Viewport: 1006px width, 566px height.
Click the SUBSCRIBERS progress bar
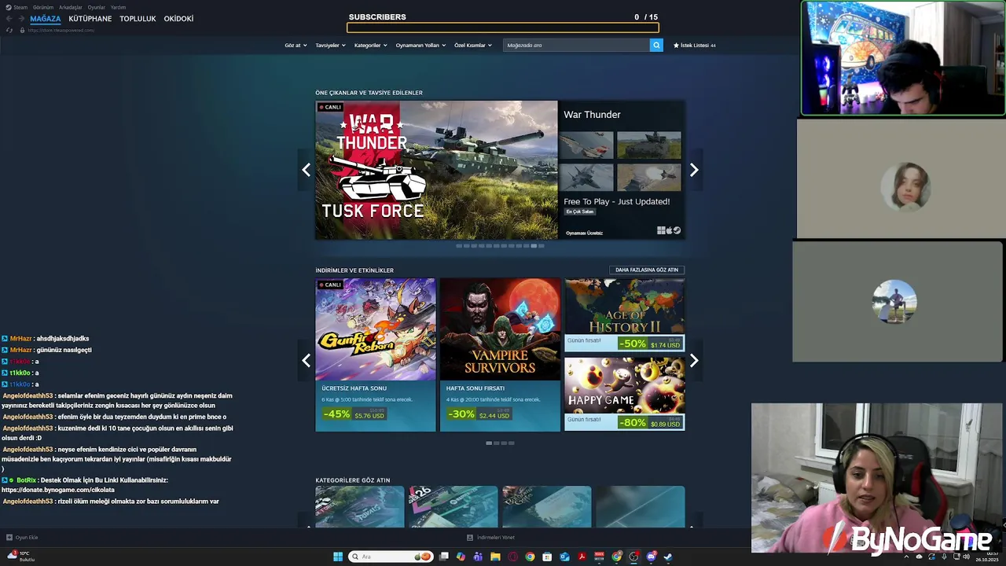tap(503, 28)
